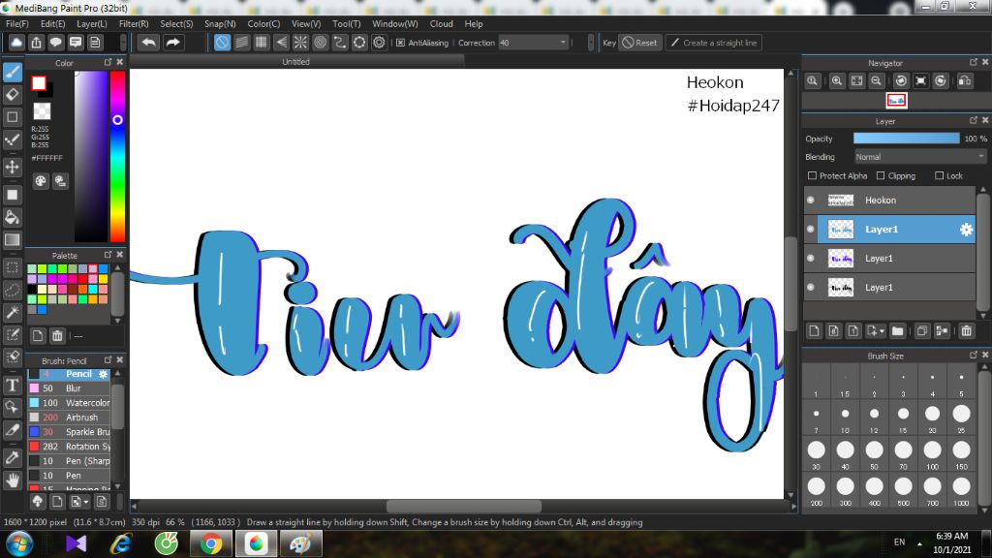The width and height of the screenshot is (992, 558).
Task: Enable parallel snap guide
Action: pos(241,43)
